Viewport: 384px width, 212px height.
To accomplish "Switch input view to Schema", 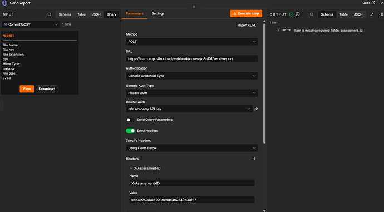I will (65, 14).
